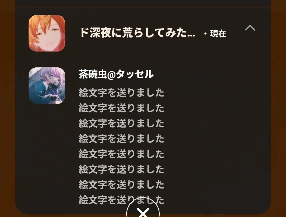Tap the seventh 絵文字を送りました message
This screenshot has width=286, height=217.
121,184
